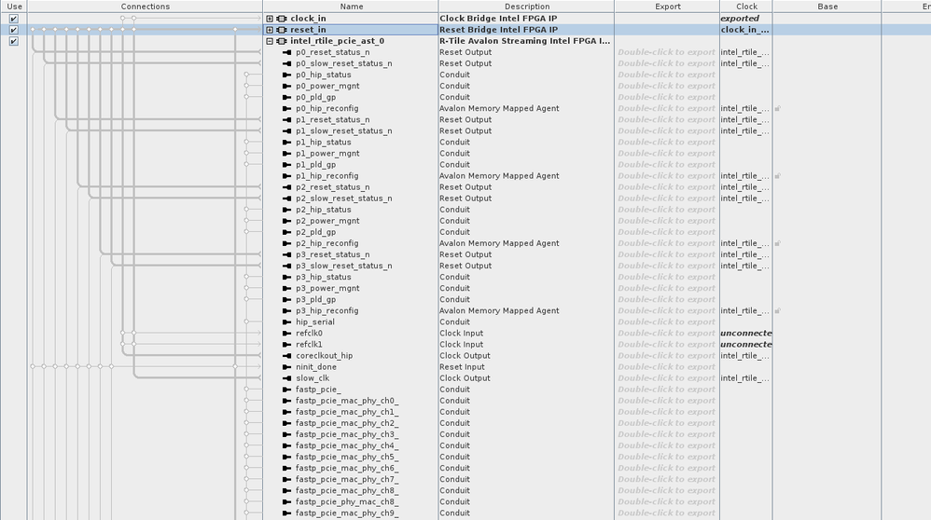Click the Base column header
This screenshot has height=520, width=931.
(827, 7)
